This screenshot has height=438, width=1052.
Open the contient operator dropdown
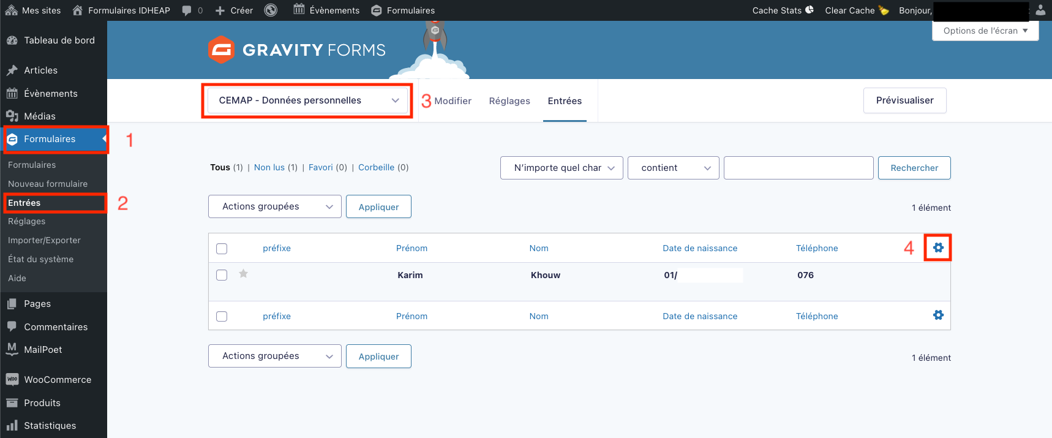[673, 168]
